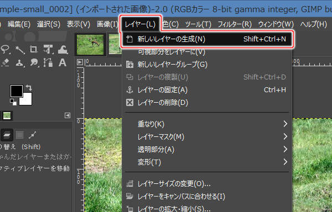This screenshot has width=332, height=212.
Task: Select the Crop tool
Action: point(33,49)
